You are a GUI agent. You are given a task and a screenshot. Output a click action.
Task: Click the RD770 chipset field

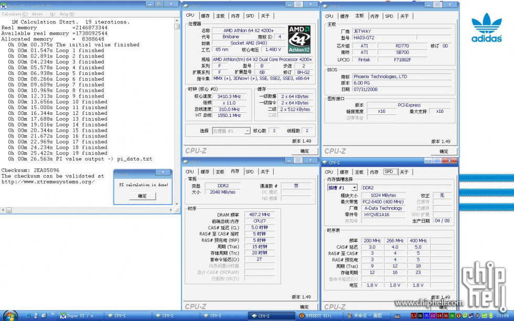pyautogui.click(x=402, y=46)
